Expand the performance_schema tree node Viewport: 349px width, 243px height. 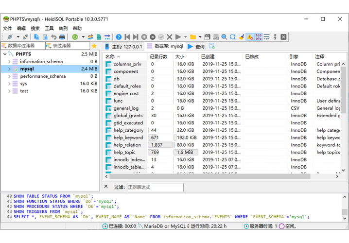(9, 76)
